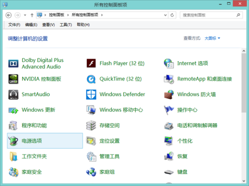Open the 工具(T) menu

pyautogui.click(x=66, y=25)
